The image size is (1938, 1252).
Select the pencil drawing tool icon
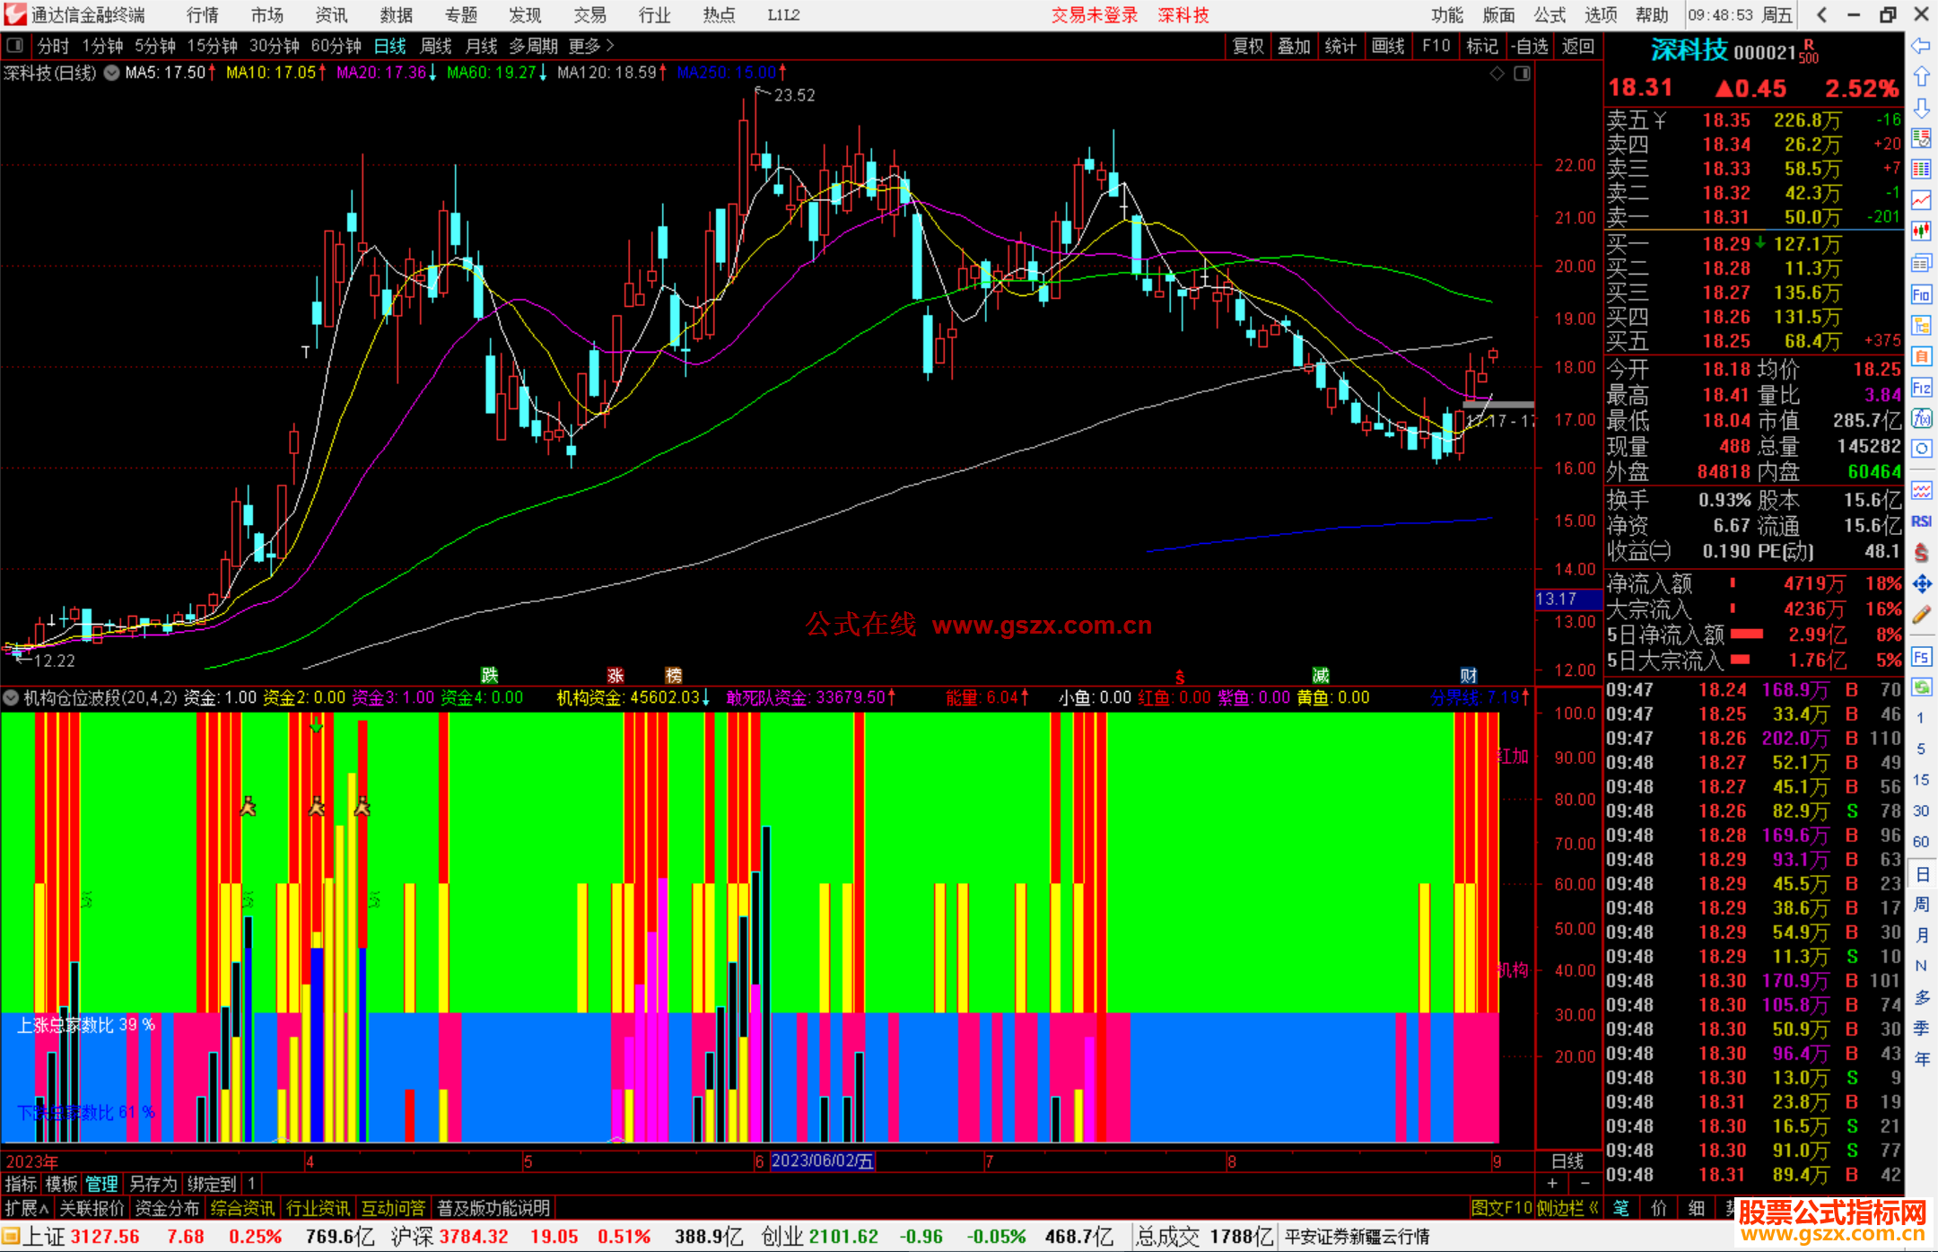[1921, 615]
